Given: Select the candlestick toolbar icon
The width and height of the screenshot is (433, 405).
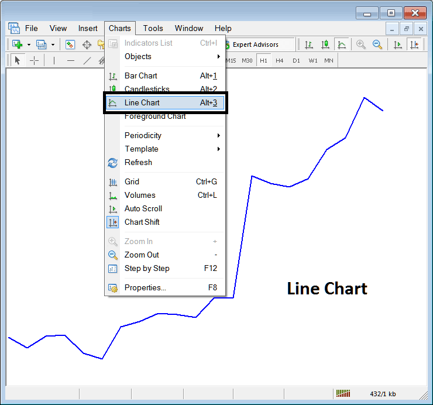Looking at the screenshot, I should coord(325,44).
